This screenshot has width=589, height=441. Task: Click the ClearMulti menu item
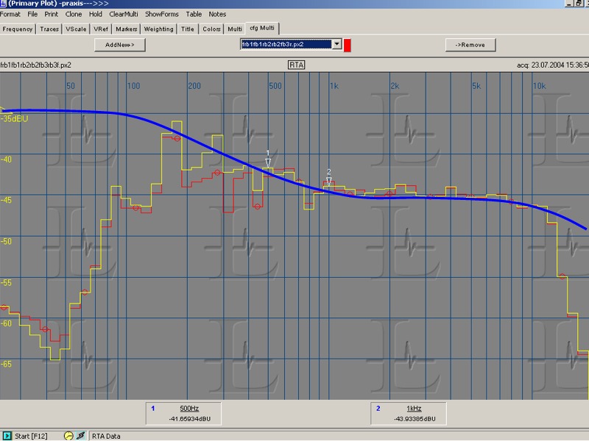pyautogui.click(x=123, y=14)
